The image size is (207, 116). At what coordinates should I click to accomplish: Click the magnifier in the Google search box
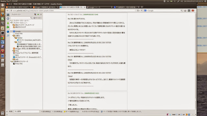click(x=181, y=11)
